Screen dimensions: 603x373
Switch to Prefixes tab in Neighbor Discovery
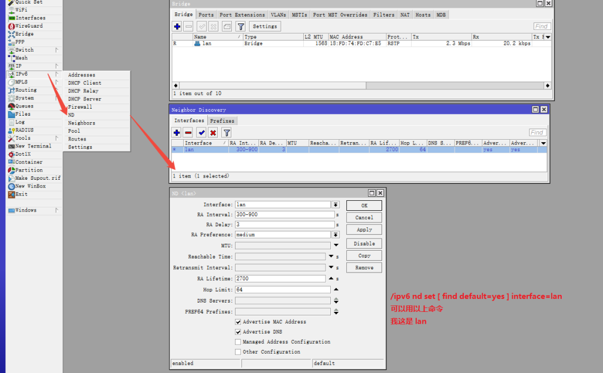pos(222,121)
